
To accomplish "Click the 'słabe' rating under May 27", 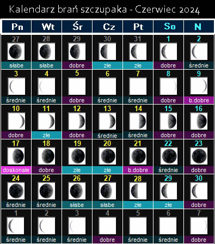I will (x=16, y=65).
